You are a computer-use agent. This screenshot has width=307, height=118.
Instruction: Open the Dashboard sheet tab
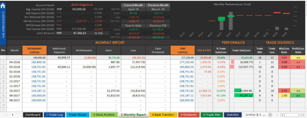(33, 115)
